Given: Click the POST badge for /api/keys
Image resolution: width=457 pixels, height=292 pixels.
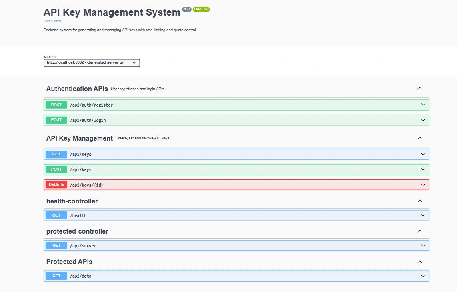Looking at the screenshot, I should click(56, 169).
